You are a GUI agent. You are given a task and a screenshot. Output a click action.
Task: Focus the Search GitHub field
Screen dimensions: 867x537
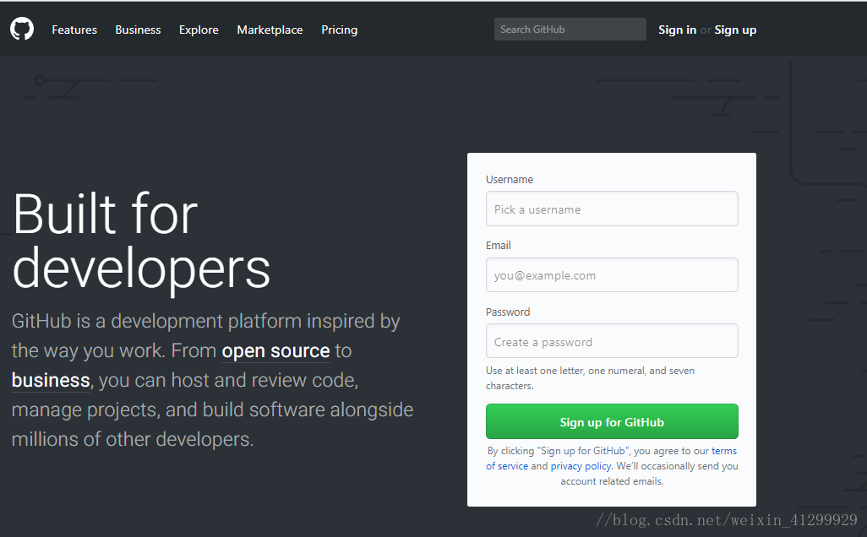tap(570, 30)
